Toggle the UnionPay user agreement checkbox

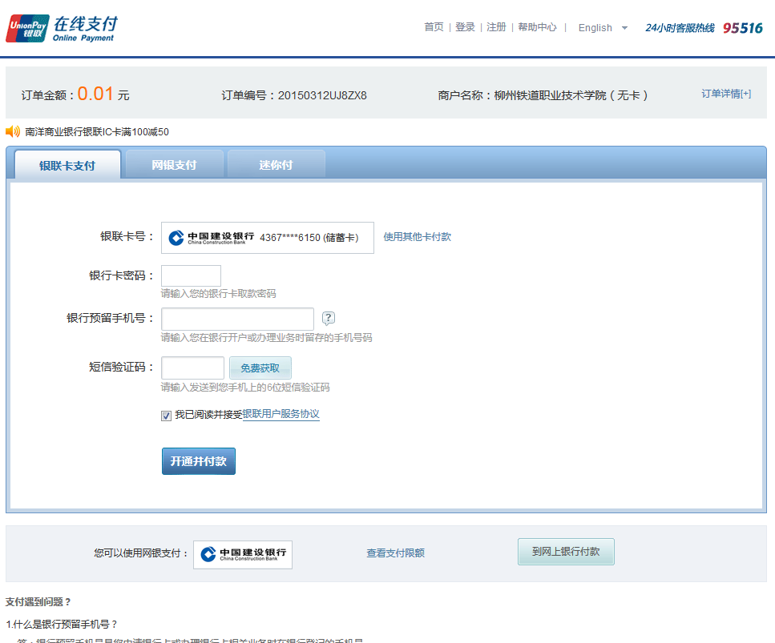166,416
